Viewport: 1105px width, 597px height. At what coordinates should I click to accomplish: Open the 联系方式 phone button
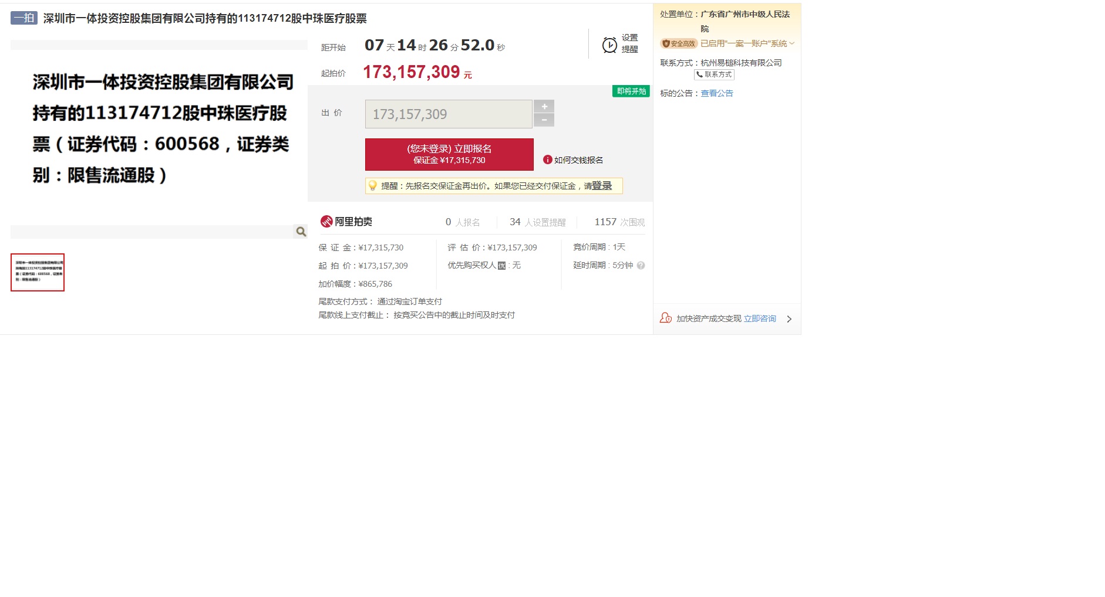714,74
